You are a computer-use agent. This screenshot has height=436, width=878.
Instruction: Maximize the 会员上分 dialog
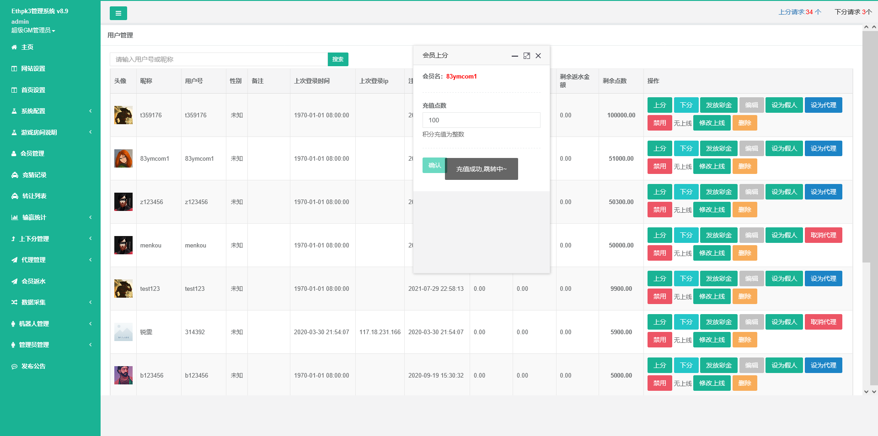[x=527, y=56]
